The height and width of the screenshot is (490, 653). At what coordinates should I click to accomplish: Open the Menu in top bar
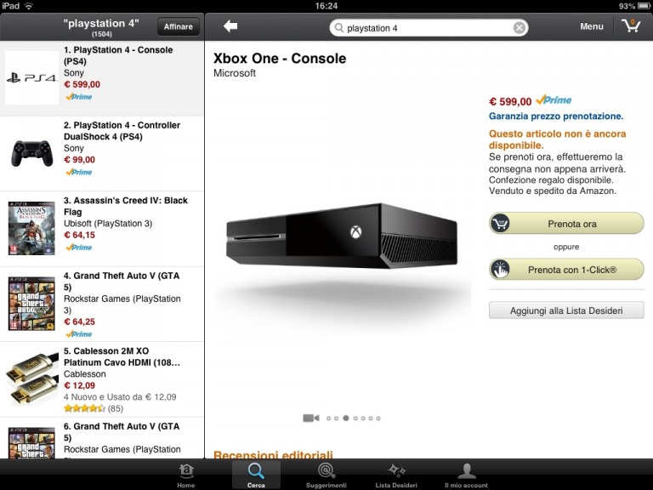click(592, 26)
